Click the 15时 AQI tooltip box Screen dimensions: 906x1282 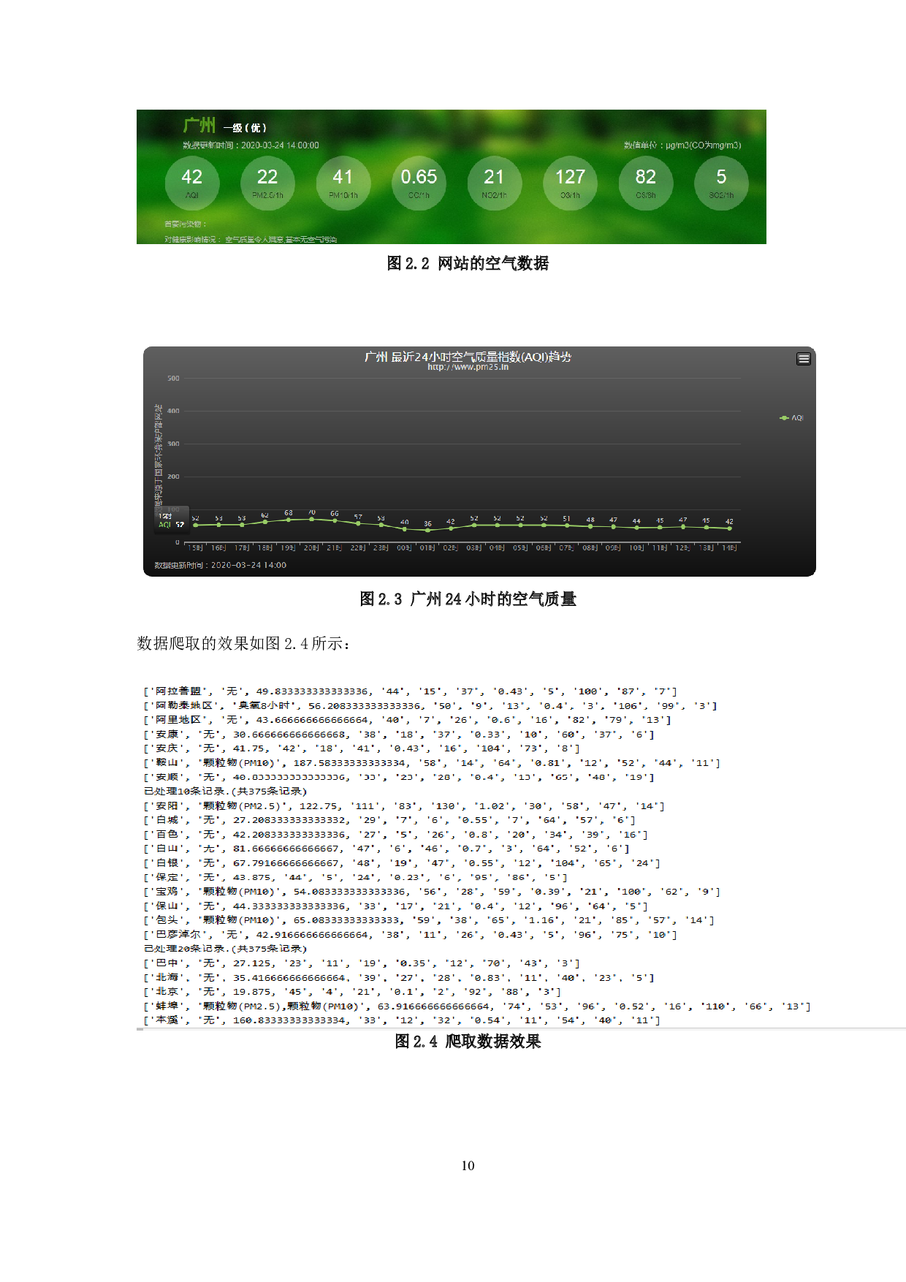[171, 520]
